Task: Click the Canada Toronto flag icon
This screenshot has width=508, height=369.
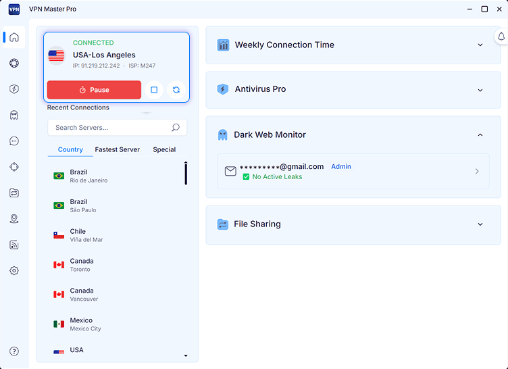Action: [x=59, y=265]
